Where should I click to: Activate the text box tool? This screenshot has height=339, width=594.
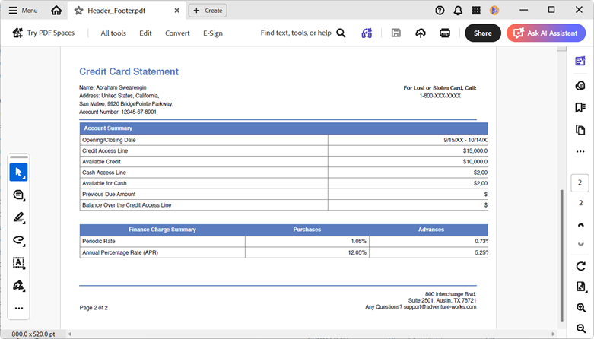tap(18, 262)
